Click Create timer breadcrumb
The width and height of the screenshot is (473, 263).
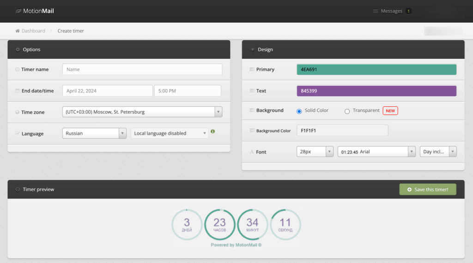71,31
